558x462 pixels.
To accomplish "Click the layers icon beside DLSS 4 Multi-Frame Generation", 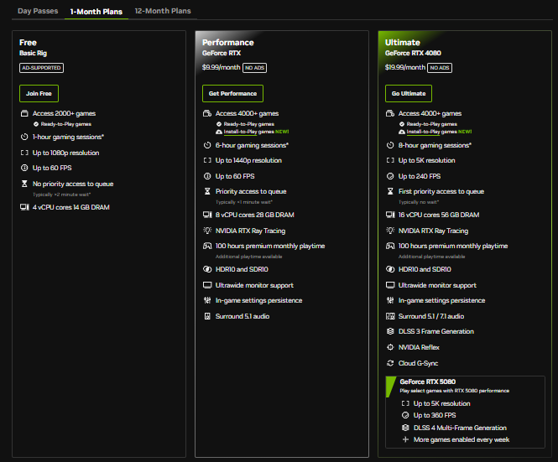I will click(405, 428).
